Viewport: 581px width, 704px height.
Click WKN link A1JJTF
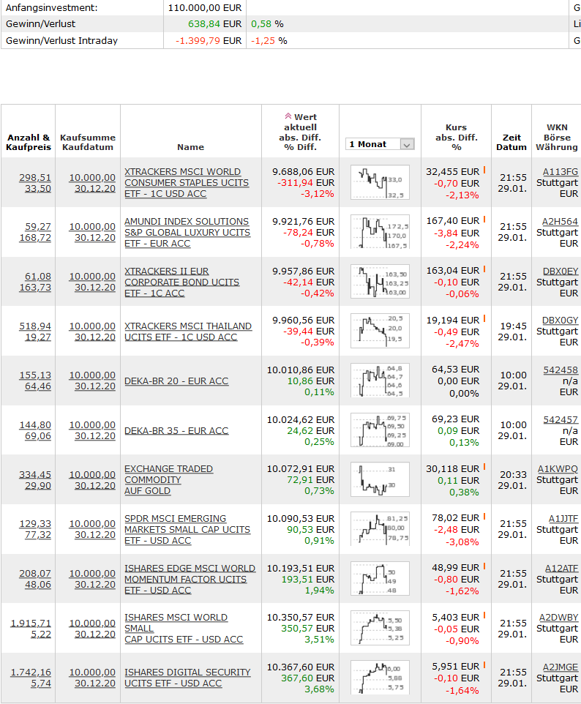coord(563,519)
